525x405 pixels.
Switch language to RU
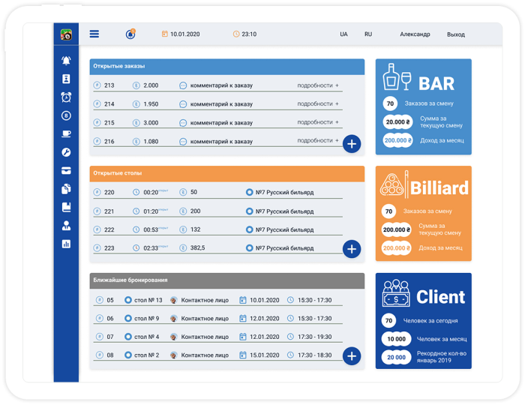[x=367, y=34]
